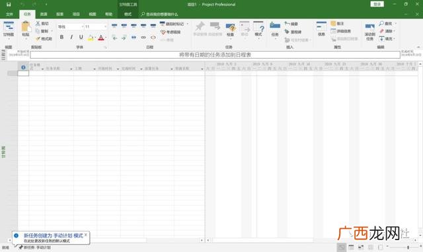423x252 pixels.
Task: Click the Outdent Task left-arrow icon
Action: click(x=114, y=38)
